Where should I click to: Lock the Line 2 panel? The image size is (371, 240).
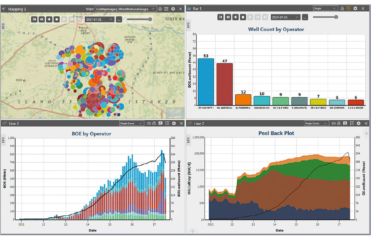[x=339, y=123]
